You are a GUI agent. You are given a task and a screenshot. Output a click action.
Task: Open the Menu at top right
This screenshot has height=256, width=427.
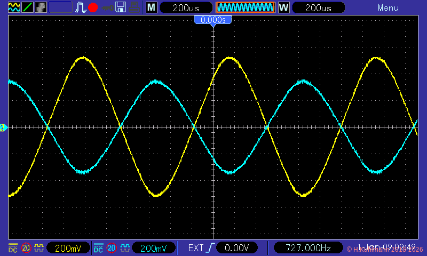[x=388, y=7]
